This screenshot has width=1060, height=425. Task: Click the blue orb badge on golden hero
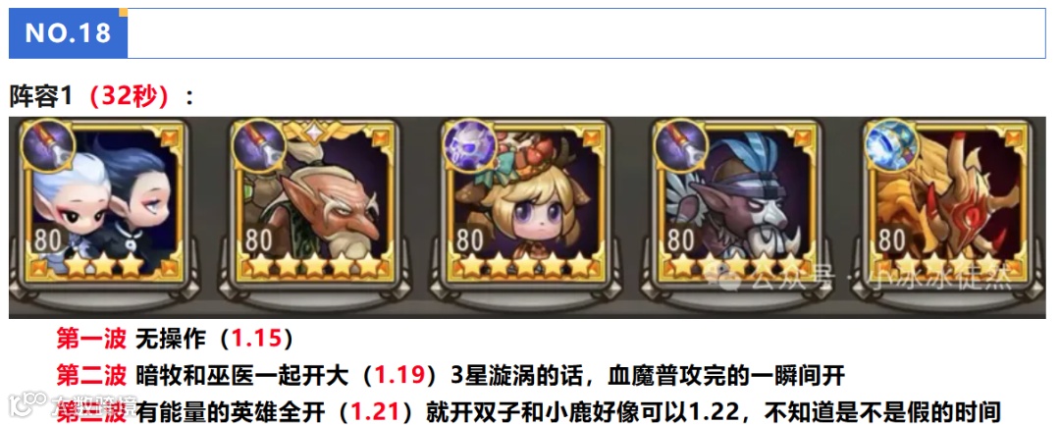[x=893, y=146]
